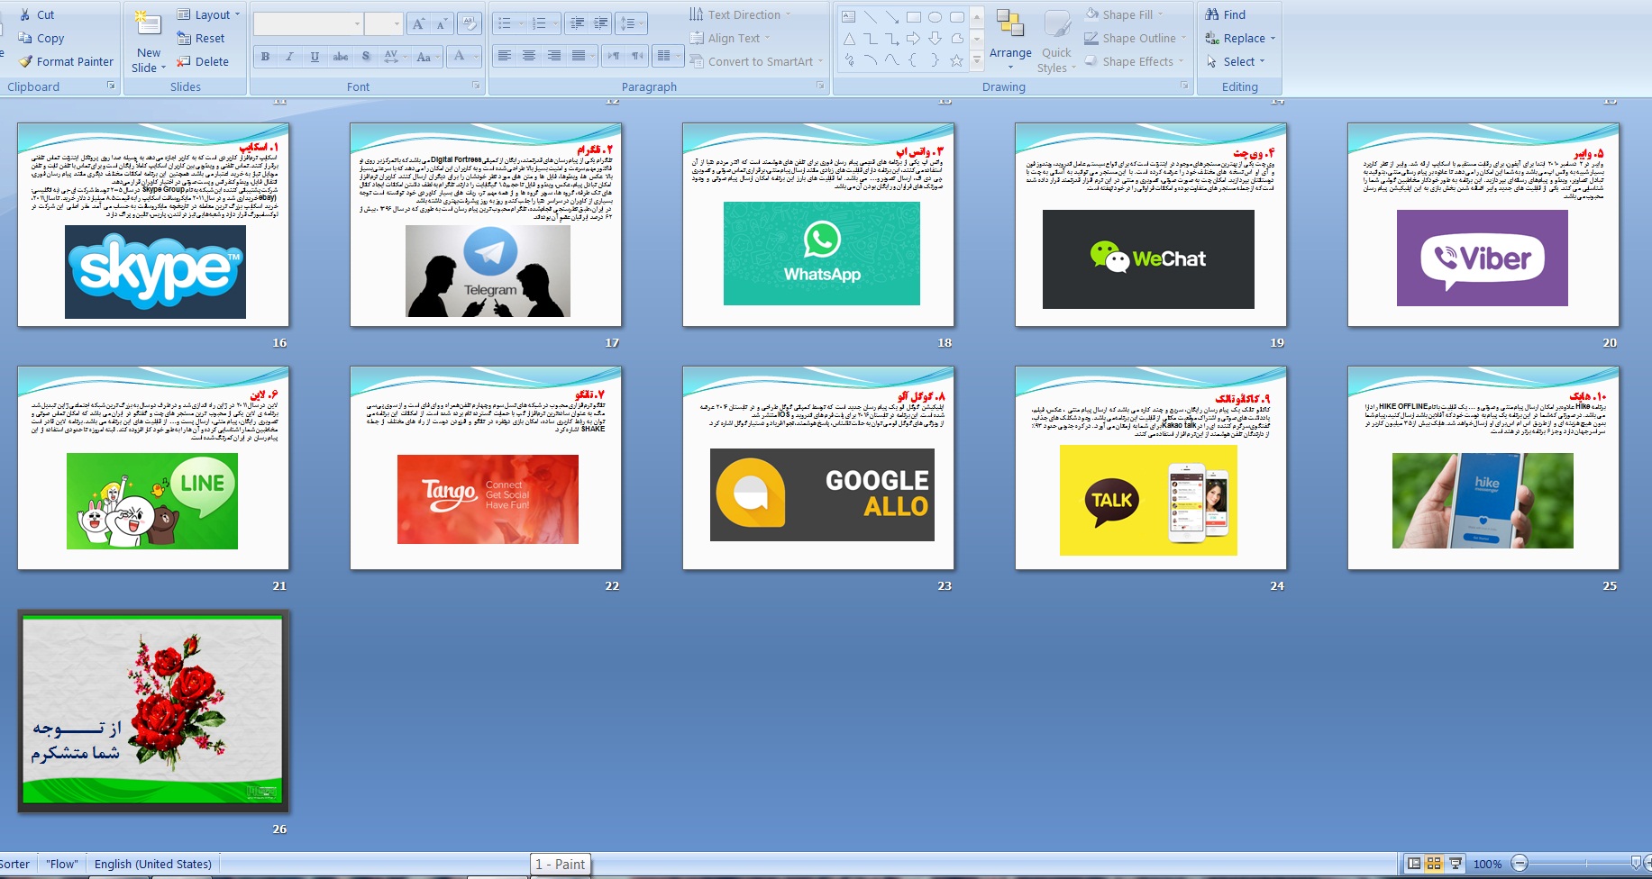
Task: Open Find with binoculars icon
Action: 1226,14
